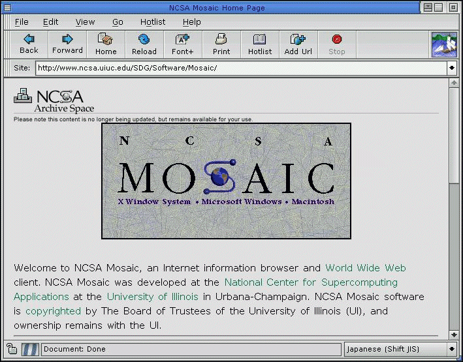Open the Hotlist toolbar icon
This screenshot has height=362, width=463.
(259, 39)
